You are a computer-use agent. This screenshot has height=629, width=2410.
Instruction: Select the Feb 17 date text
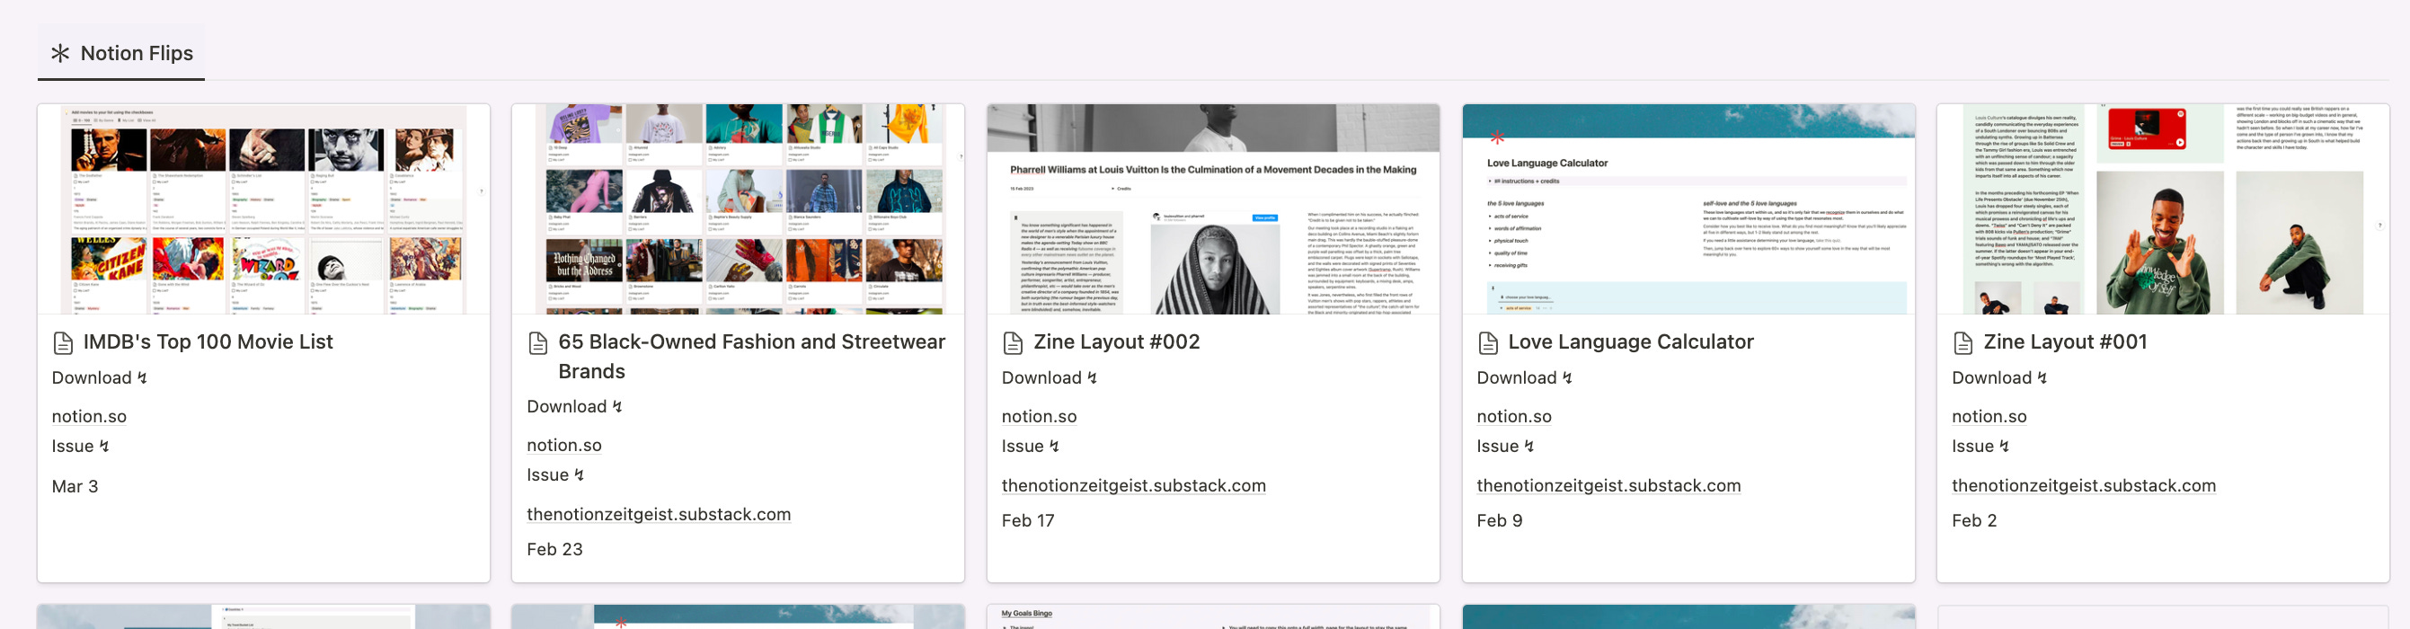coord(1028,520)
